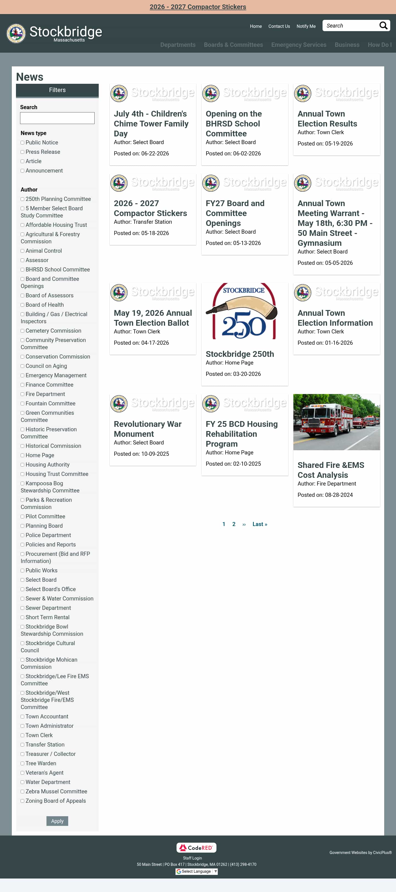Open the Business menu
396x892 pixels.
pyautogui.click(x=347, y=45)
